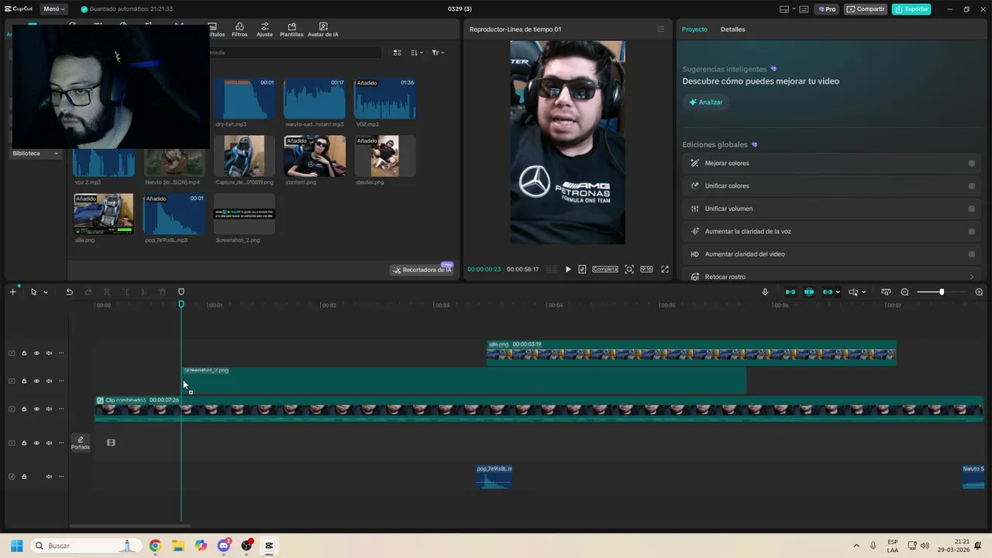Screen dimensions: 992x558
Task: Open the Avatar de IA tab
Action: click(323, 29)
